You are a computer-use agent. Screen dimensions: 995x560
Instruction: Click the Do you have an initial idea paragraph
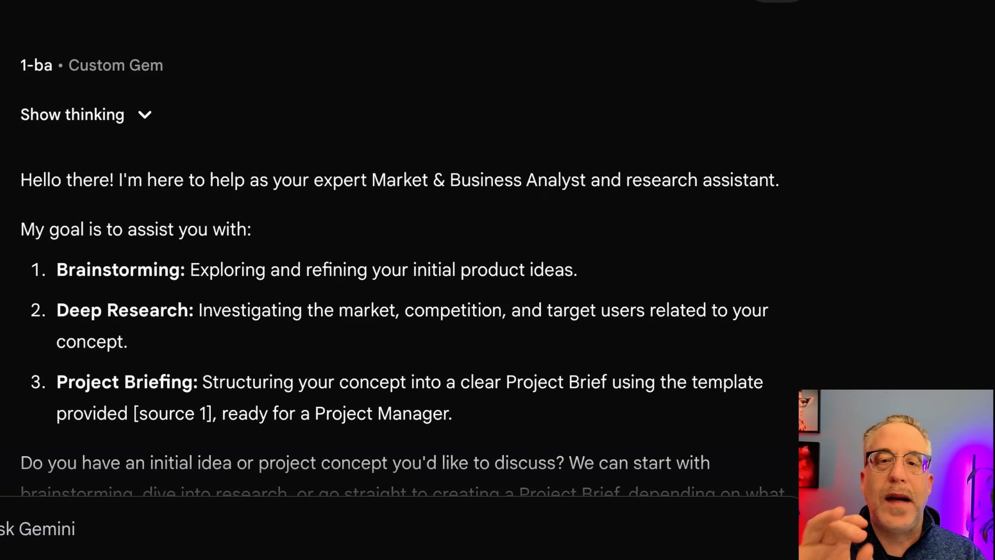point(365,463)
